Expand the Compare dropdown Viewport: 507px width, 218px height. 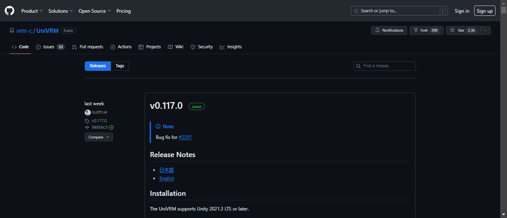tap(99, 137)
